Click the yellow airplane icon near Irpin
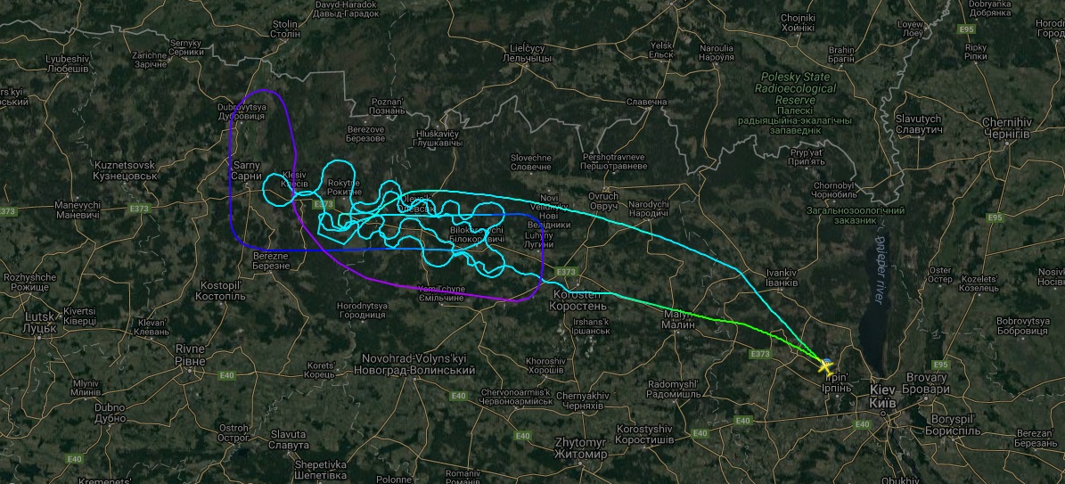1065x484 pixels. click(x=826, y=365)
